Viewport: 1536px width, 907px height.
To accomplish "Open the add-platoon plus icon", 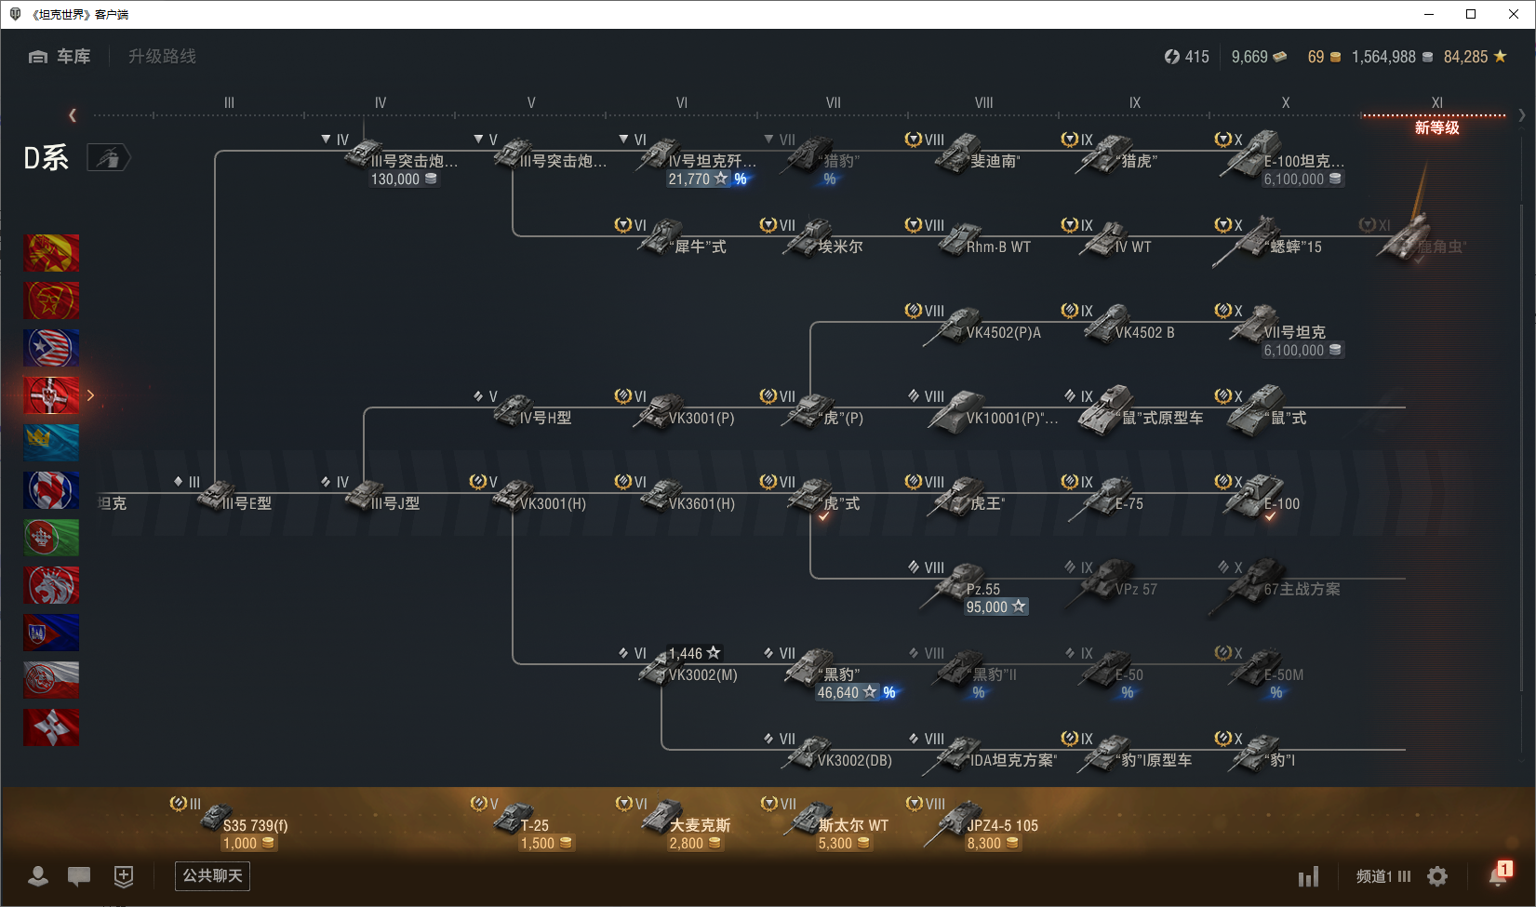I will click(124, 875).
